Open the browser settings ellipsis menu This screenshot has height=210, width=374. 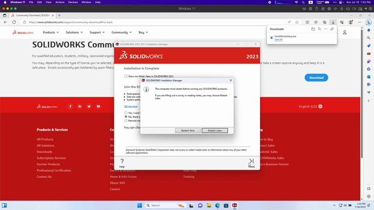[359, 22]
